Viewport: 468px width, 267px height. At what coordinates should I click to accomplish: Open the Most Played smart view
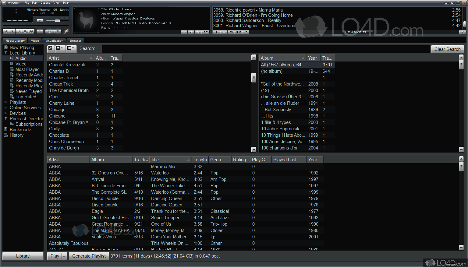(27, 69)
